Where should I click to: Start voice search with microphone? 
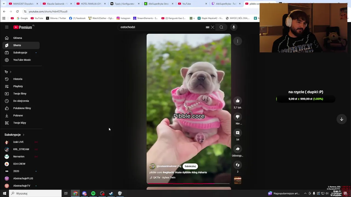234,27
